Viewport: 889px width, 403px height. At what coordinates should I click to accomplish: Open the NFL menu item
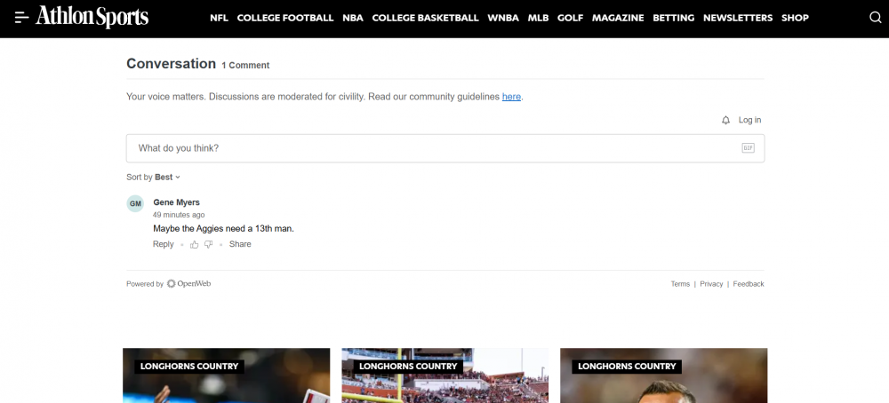(x=219, y=18)
